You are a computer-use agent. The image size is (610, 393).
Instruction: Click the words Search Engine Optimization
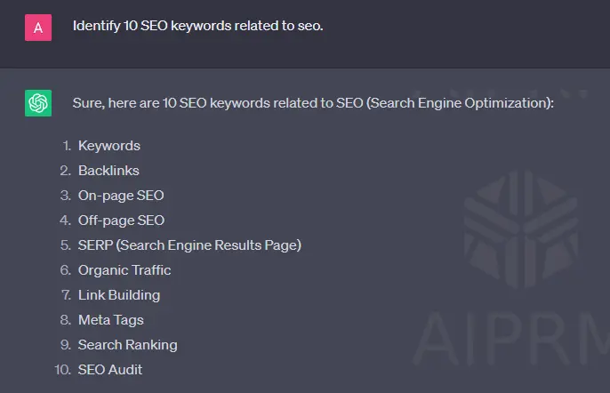tap(459, 103)
